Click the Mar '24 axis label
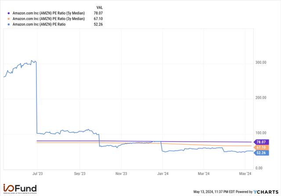Screen dimensions: 281x196 (204, 174)
